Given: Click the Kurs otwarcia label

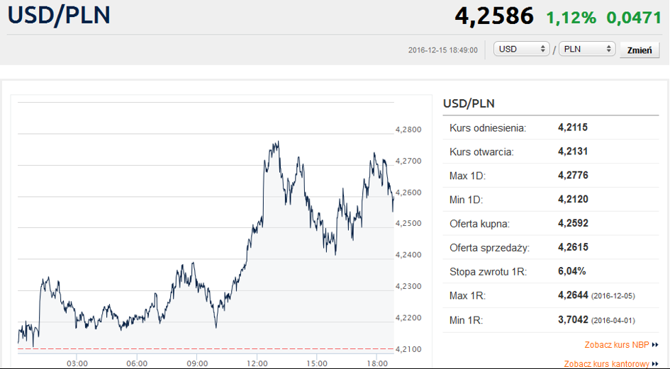Looking at the screenshot, I should [x=481, y=152].
